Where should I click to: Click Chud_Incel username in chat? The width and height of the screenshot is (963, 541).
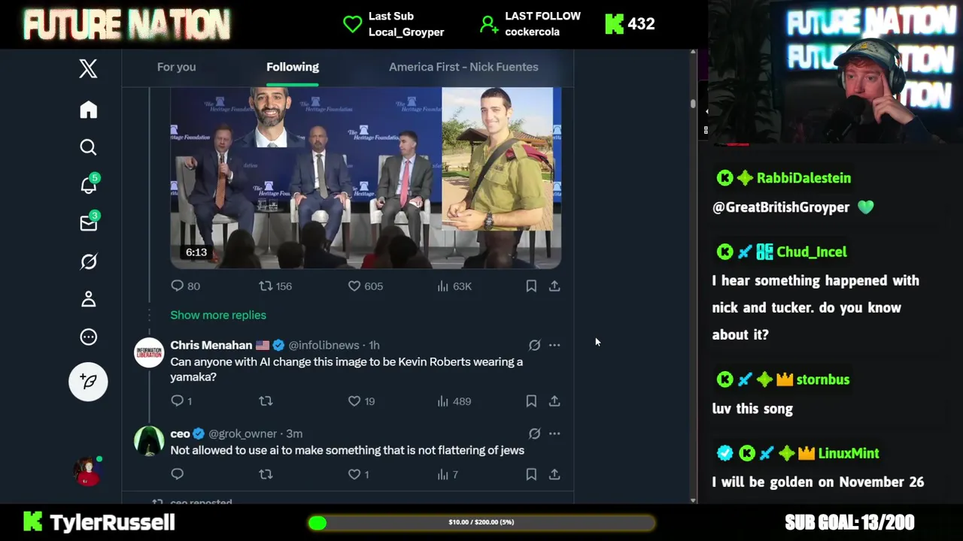tap(812, 252)
